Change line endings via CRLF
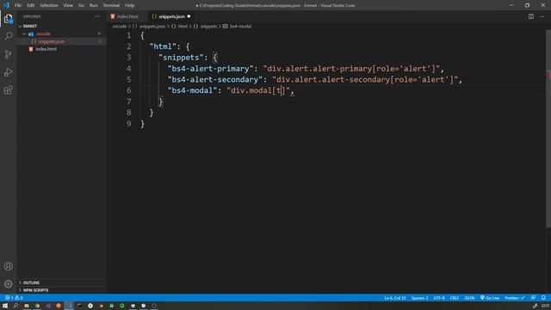The height and width of the screenshot is (310, 551). point(455,298)
